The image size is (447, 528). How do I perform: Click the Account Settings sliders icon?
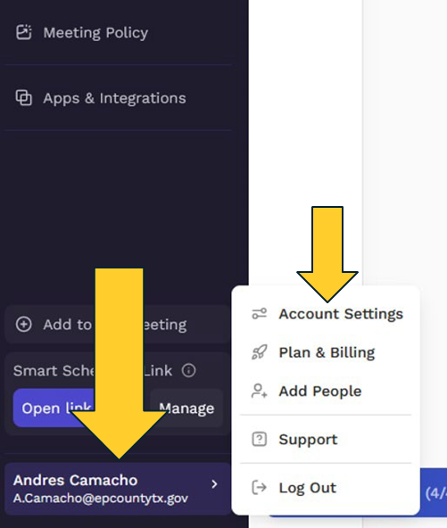[x=260, y=314]
